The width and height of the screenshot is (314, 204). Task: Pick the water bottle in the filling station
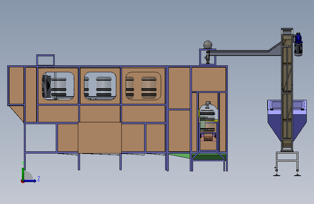pyautogui.click(x=208, y=117)
